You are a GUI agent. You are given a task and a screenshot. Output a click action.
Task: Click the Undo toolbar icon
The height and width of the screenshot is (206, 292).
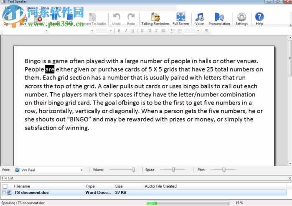click(117, 19)
